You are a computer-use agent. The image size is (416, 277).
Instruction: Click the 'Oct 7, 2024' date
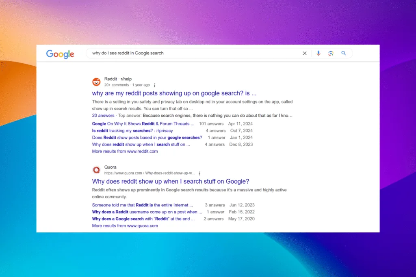coord(241,131)
